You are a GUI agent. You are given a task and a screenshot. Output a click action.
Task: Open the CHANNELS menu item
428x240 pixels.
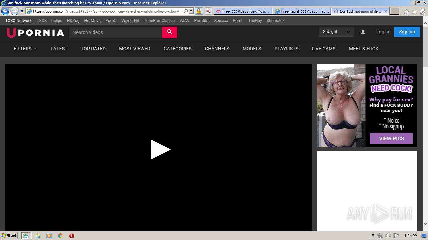[x=217, y=49]
